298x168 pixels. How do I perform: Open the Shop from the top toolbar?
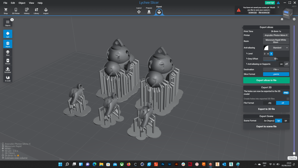(x=6, y=11)
